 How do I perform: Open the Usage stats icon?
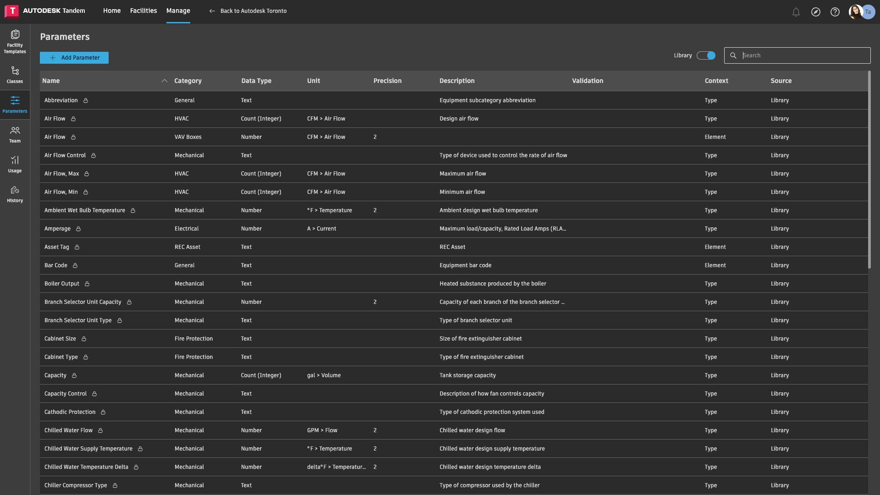pos(15,160)
